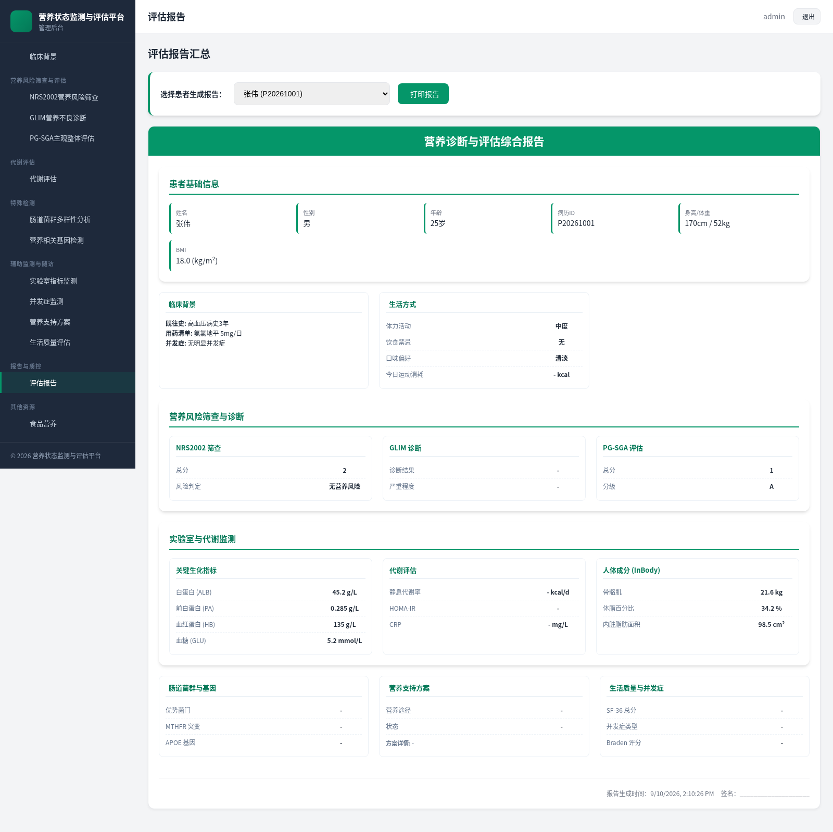Open 生活质量评估 page
The width and height of the screenshot is (833, 832).
pyautogui.click(x=68, y=342)
